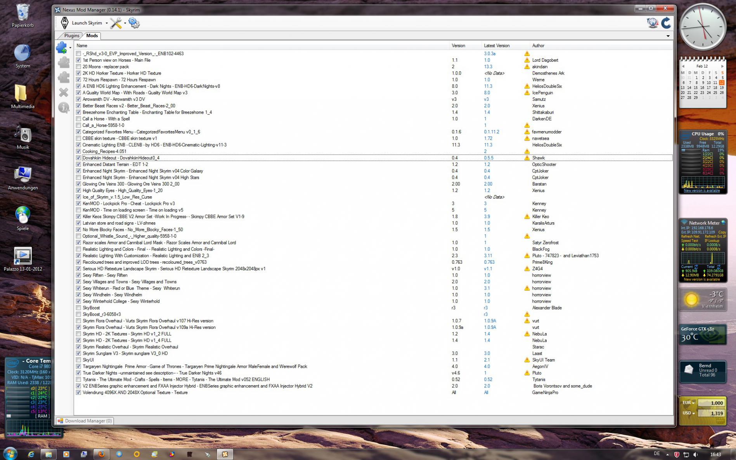This screenshot has height=460, width=736.
Task: Click Copy in the Network Meter gadget
Action: point(721,232)
